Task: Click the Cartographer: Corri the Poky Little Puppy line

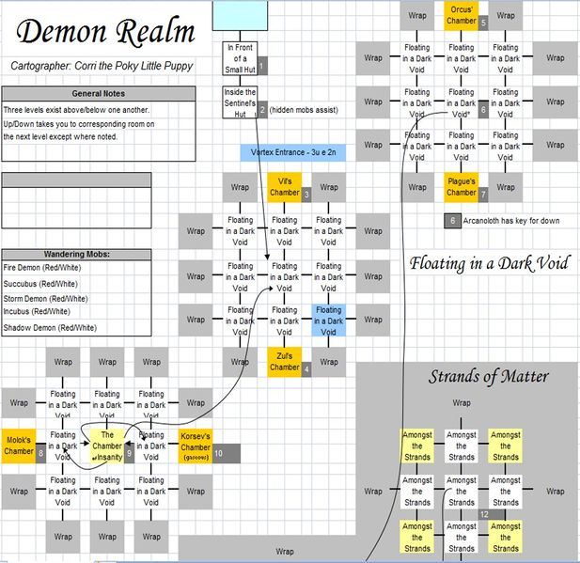Action: [x=102, y=66]
